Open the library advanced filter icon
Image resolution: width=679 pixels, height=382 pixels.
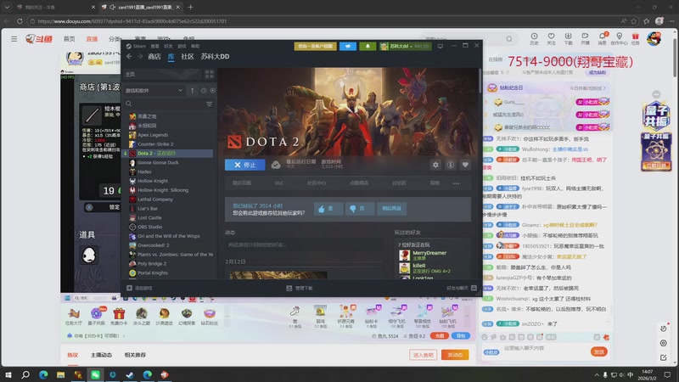pos(209,104)
